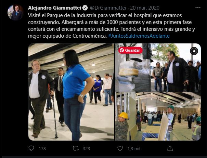Click the 323 retweets count

pos(87,149)
